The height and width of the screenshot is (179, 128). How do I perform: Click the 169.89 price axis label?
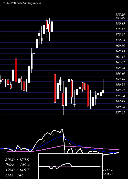click(x=120, y=46)
